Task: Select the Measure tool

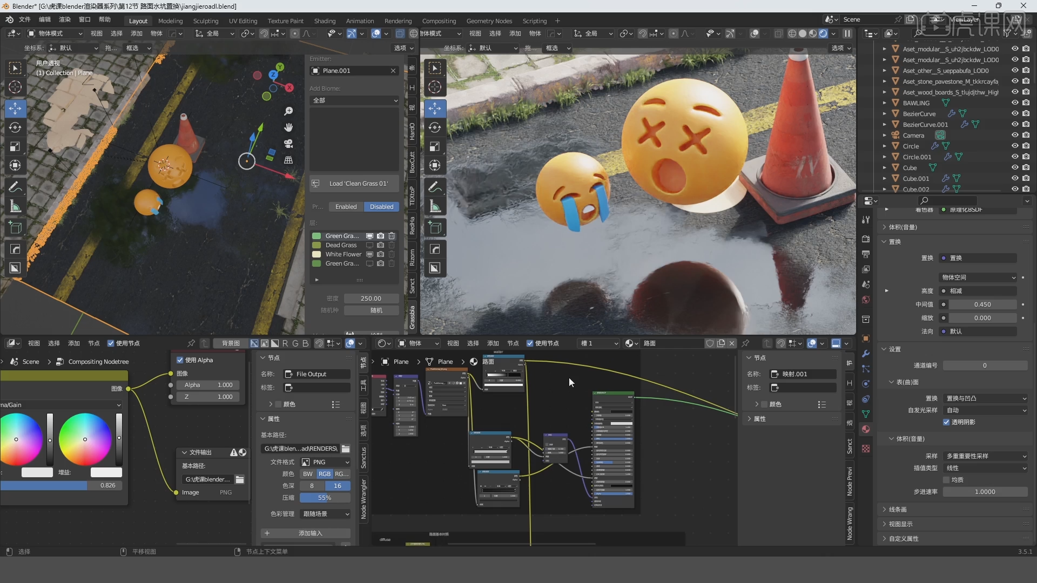Action: point(15,206)
